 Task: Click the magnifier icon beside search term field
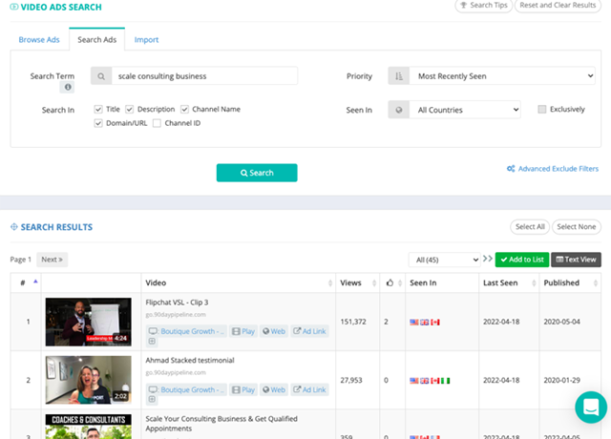101,76
